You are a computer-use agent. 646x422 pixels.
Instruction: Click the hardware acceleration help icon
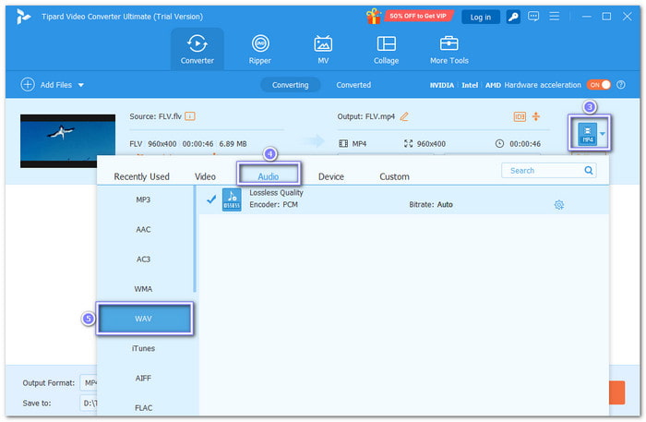pyautogui.click(x=621, y=85)
